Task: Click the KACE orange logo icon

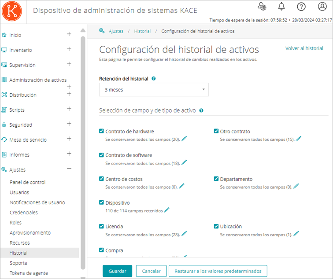Action: pos(12,11)
